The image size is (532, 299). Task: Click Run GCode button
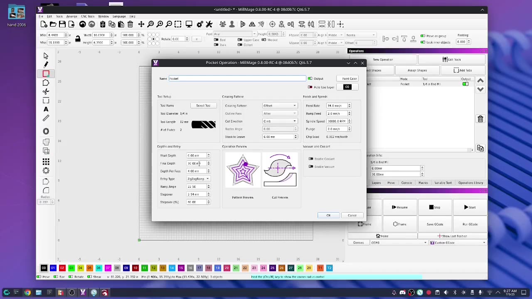click(470, 224)
